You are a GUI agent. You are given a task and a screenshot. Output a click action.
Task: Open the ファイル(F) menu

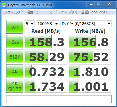coord(13,12)
